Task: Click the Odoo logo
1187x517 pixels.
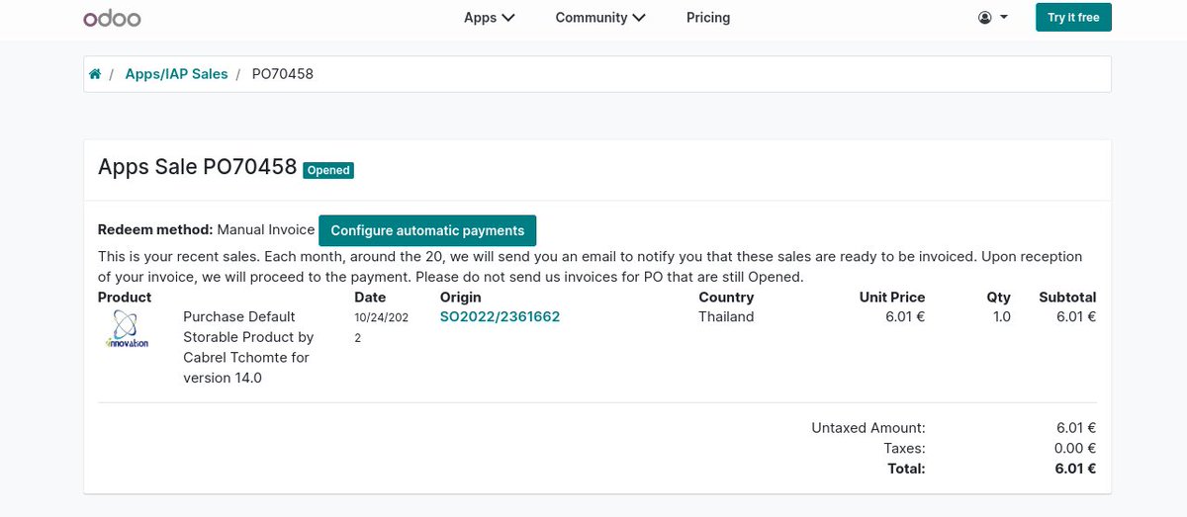Action: pos(112,18)
